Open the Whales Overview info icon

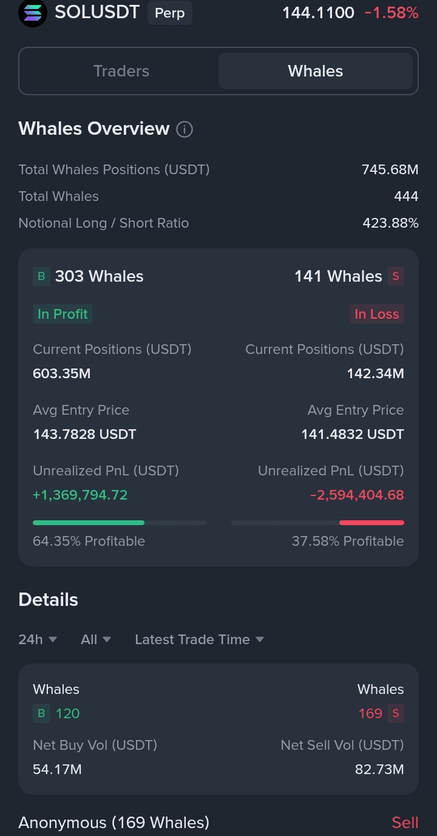[185, 129]
